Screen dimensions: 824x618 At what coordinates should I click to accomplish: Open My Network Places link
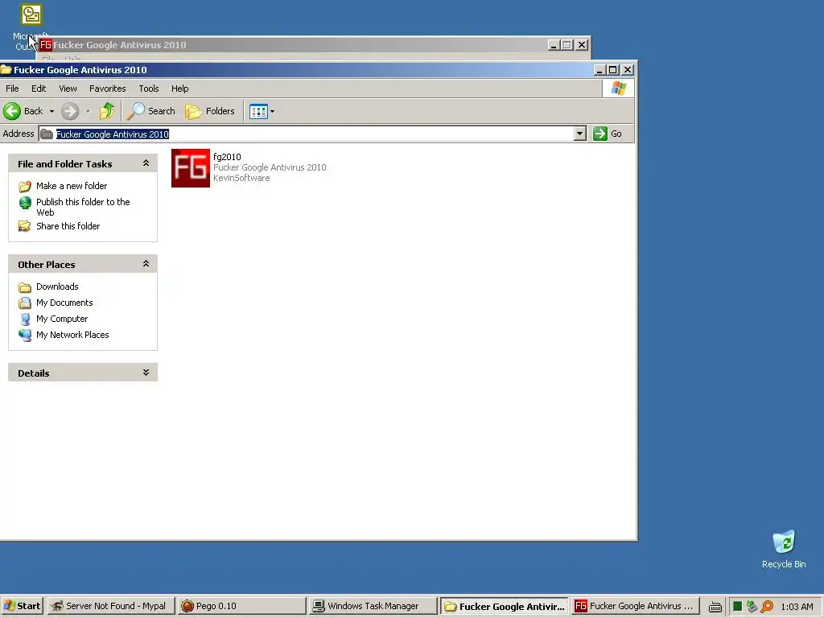(x=72, y=335)
